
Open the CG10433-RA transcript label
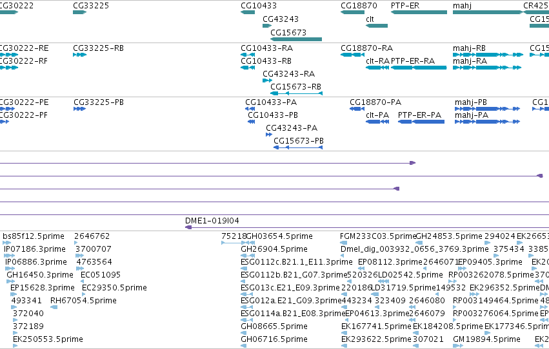point(267,48)
